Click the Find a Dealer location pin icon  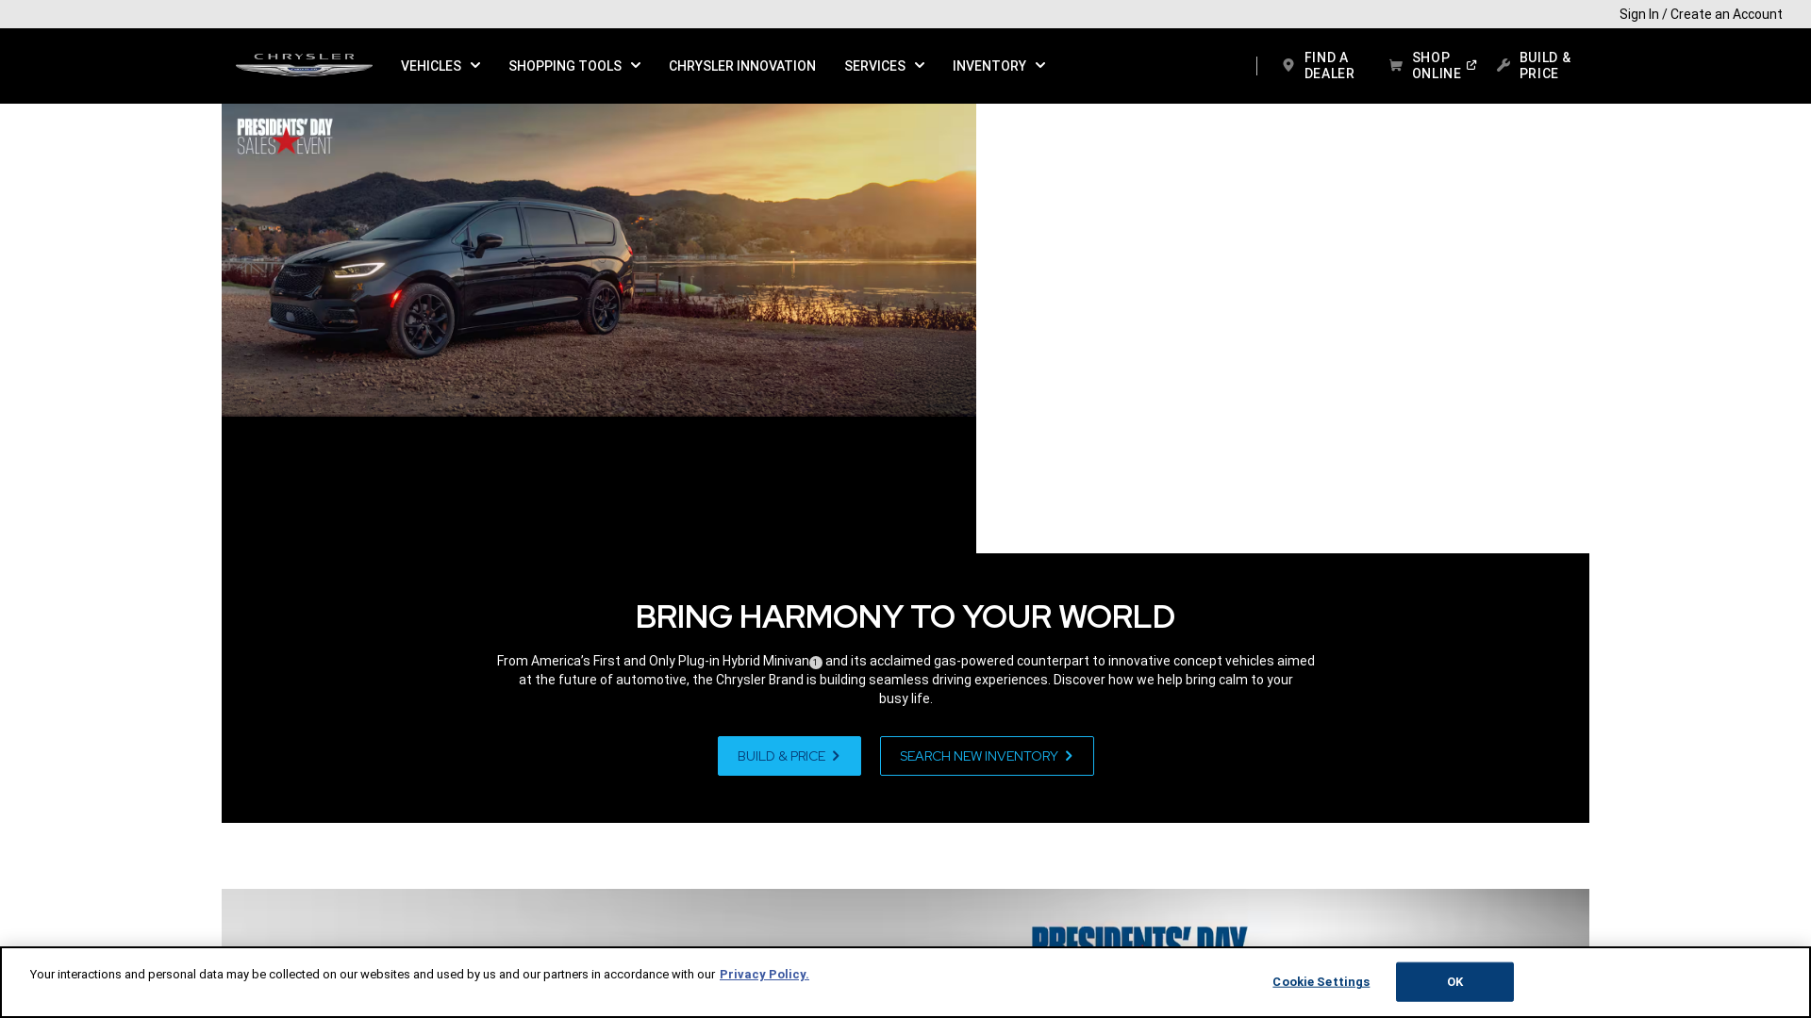pos(1288,66)
